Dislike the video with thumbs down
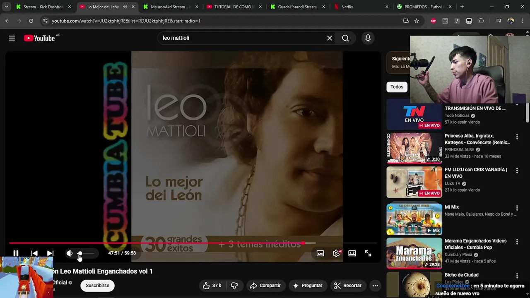This screenshot has height=298, width=530. point(234,286)
